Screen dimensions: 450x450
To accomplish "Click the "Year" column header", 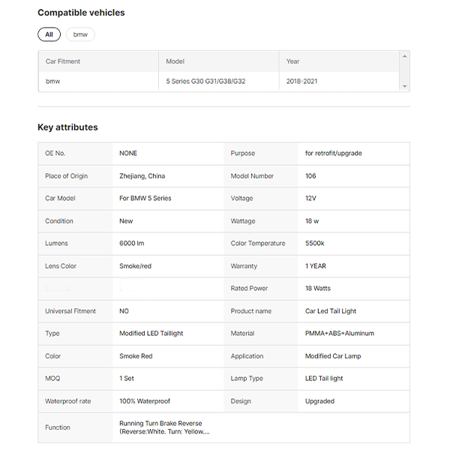I will [293, 61].
